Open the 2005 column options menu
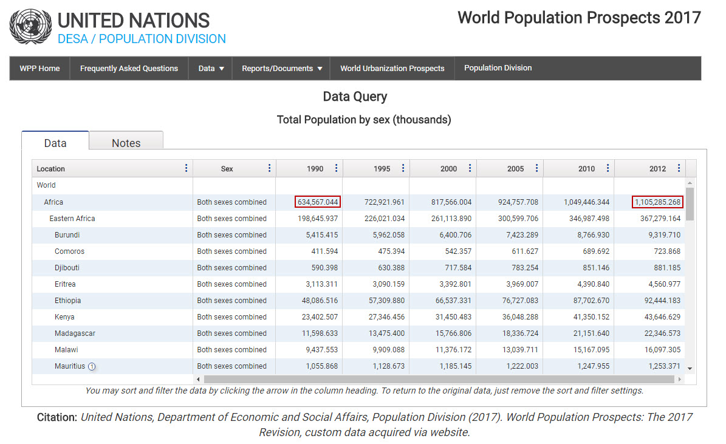This screenshot has width=726, height=444. pos(536,168)
